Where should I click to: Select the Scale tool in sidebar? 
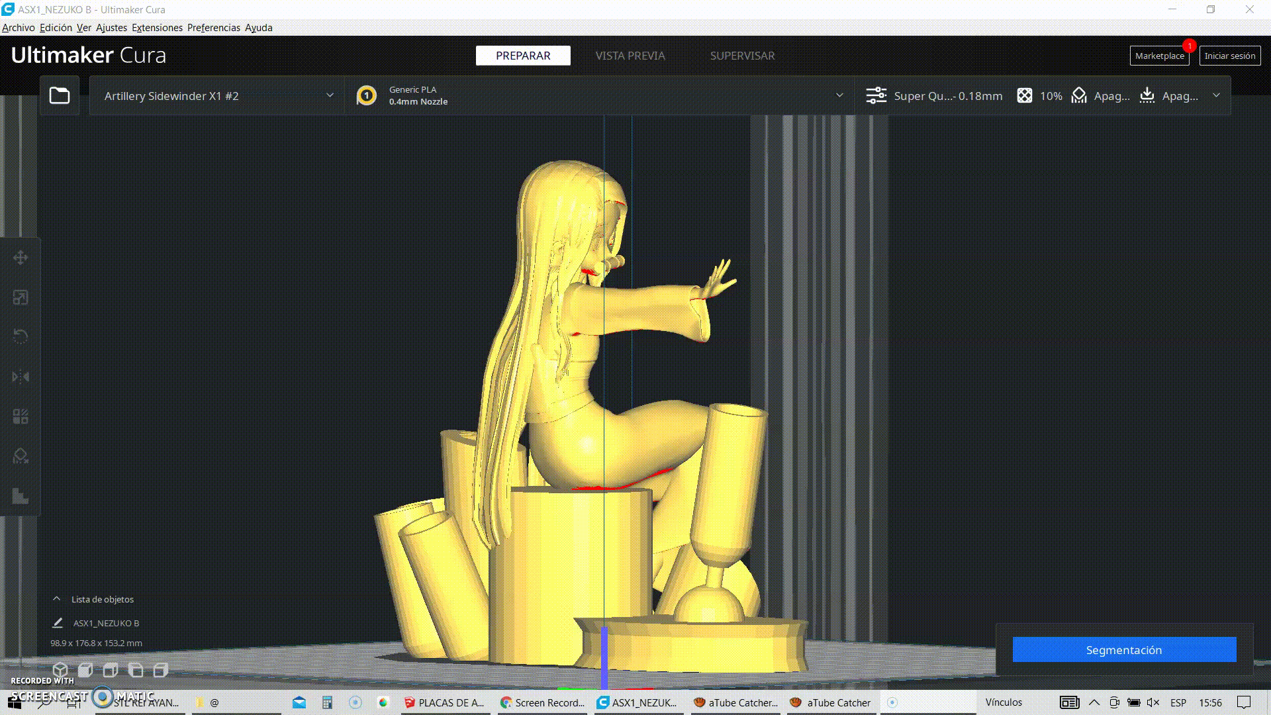point(21,297)
